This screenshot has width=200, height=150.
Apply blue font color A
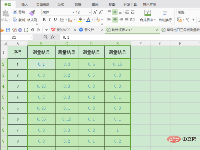pos(88,20)
